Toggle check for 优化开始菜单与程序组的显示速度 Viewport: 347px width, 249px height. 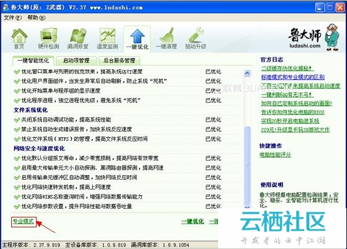pyautogui.click(x=17, y=91)
